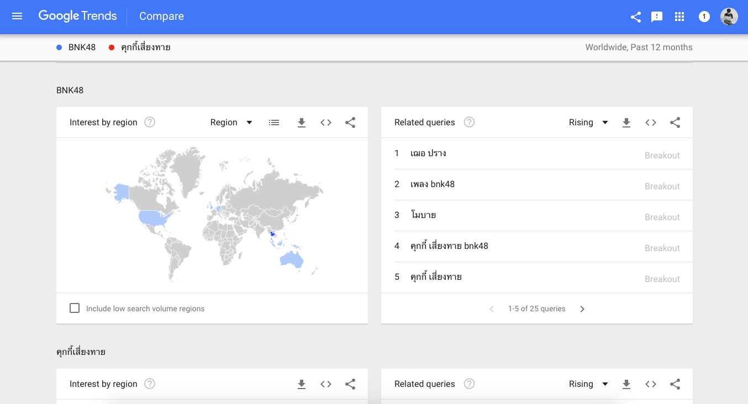The height and width of the screenshot is (404, 748).
Task: Enable Include low search volume regions
Action: pyautogui.click(x=75, y=308)
